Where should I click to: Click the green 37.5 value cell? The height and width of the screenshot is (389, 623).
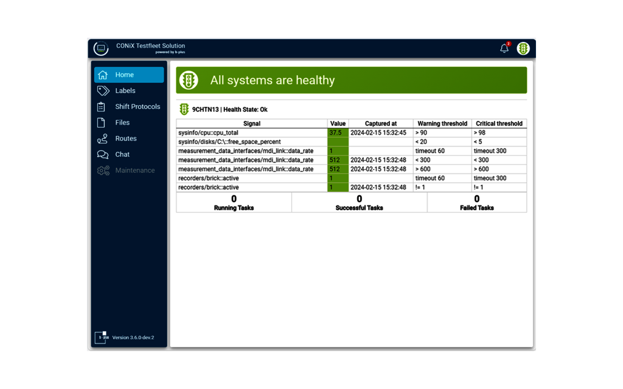click(338, 133)
